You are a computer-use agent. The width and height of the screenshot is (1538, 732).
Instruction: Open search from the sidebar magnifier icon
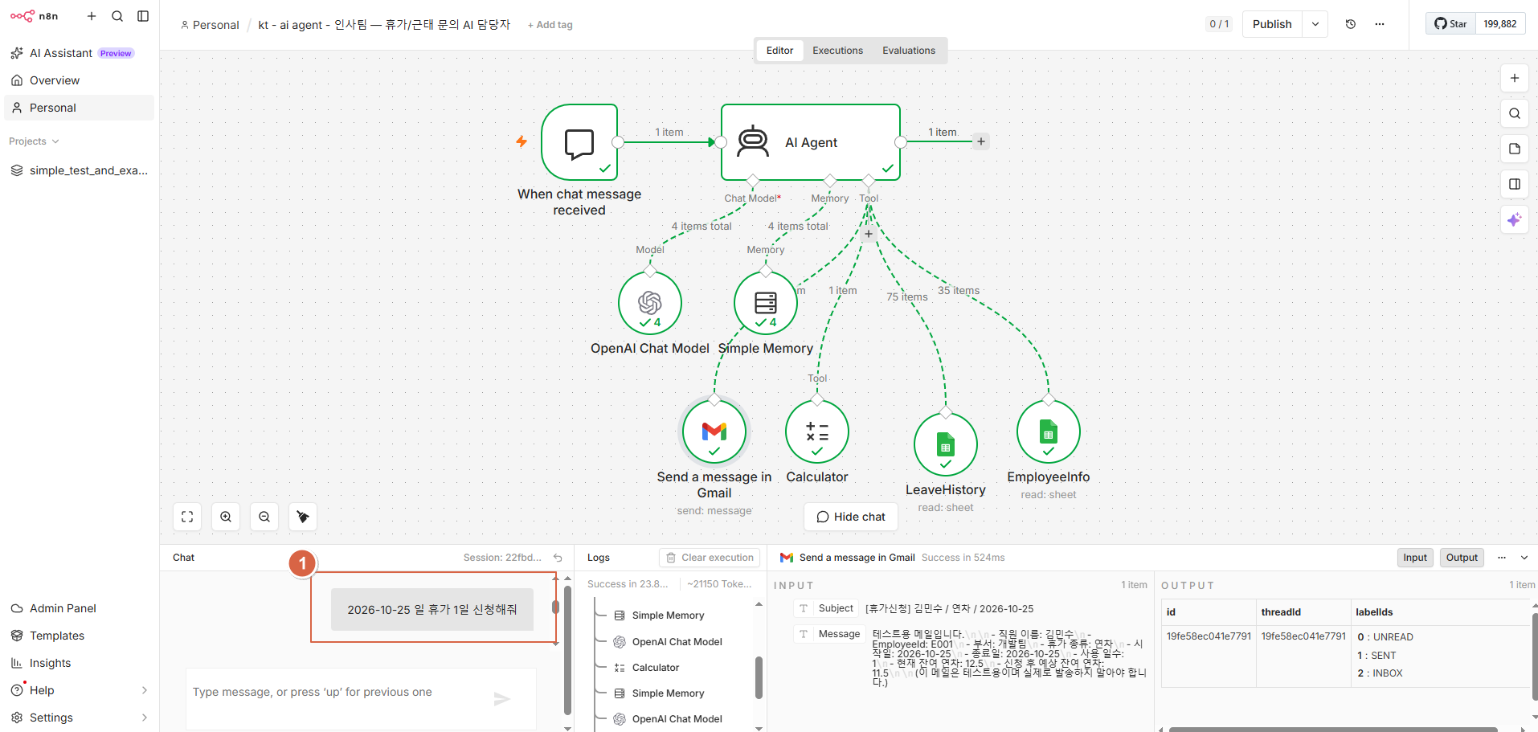[117, 16]
